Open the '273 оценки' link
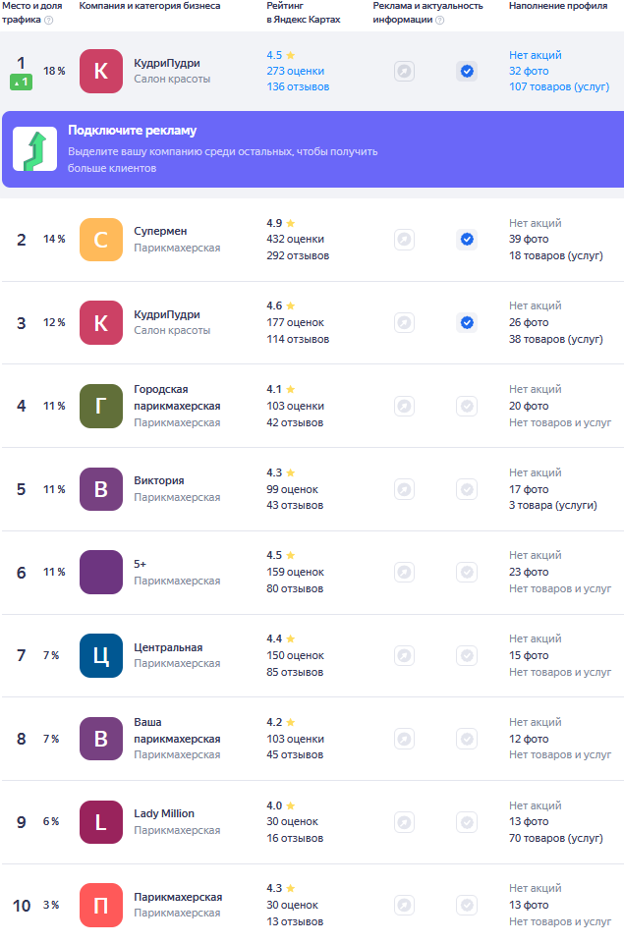 296,71
